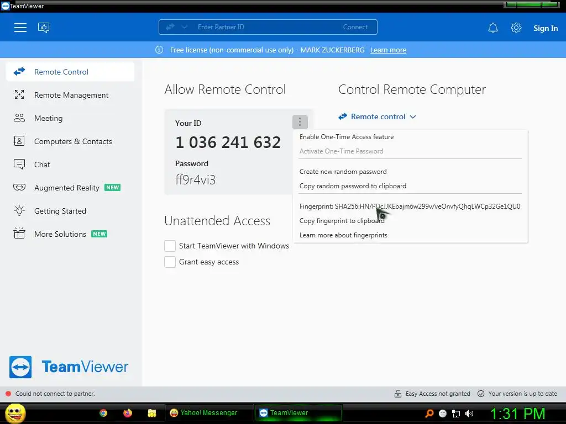This screenshot has height=424, width=566.
Task: Open Firefox from the taskbar
Action: click(x=128, y=413)
